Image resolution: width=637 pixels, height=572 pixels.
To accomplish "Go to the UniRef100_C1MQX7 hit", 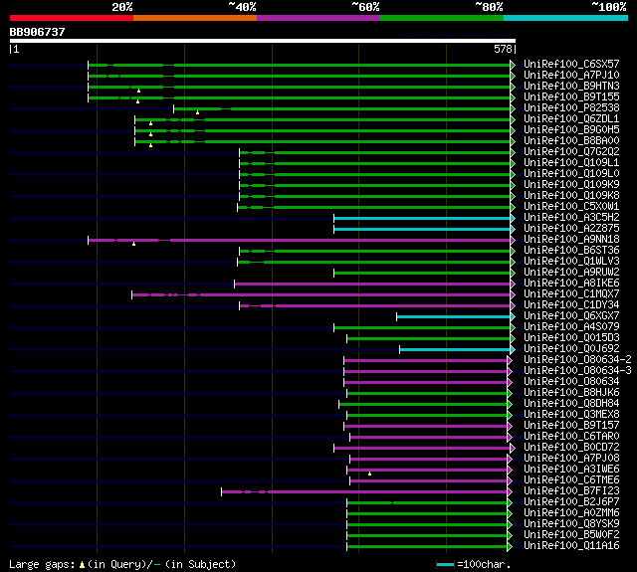I will coord(571,294).
